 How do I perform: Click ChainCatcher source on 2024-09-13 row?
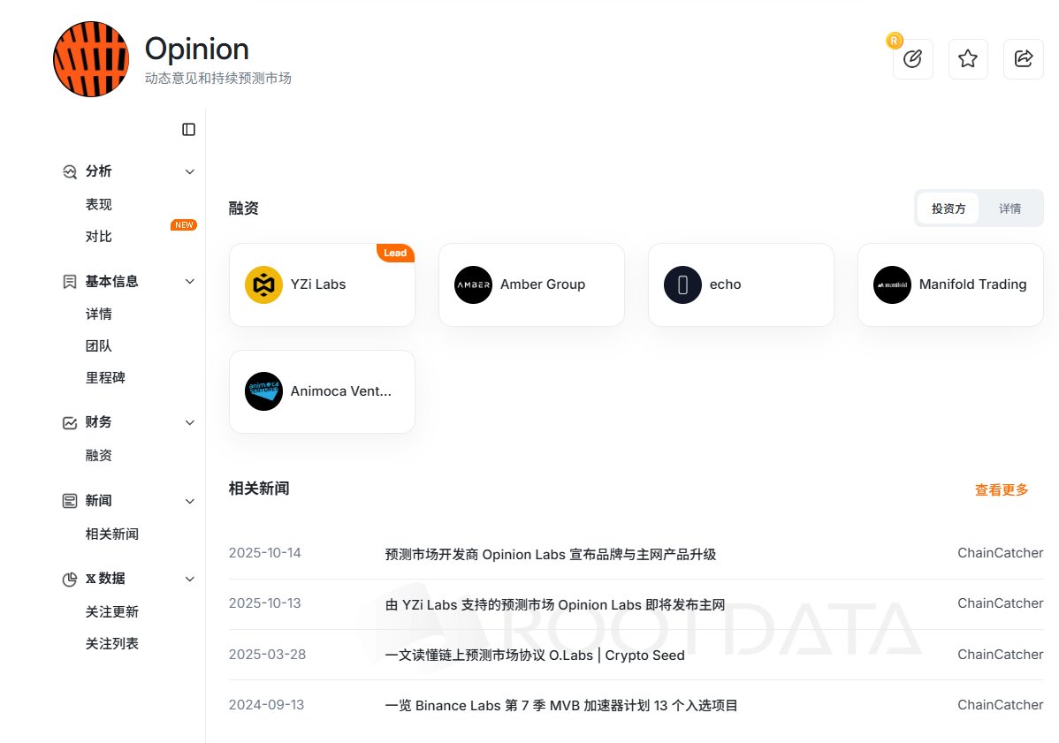[x=1001, y=704]
